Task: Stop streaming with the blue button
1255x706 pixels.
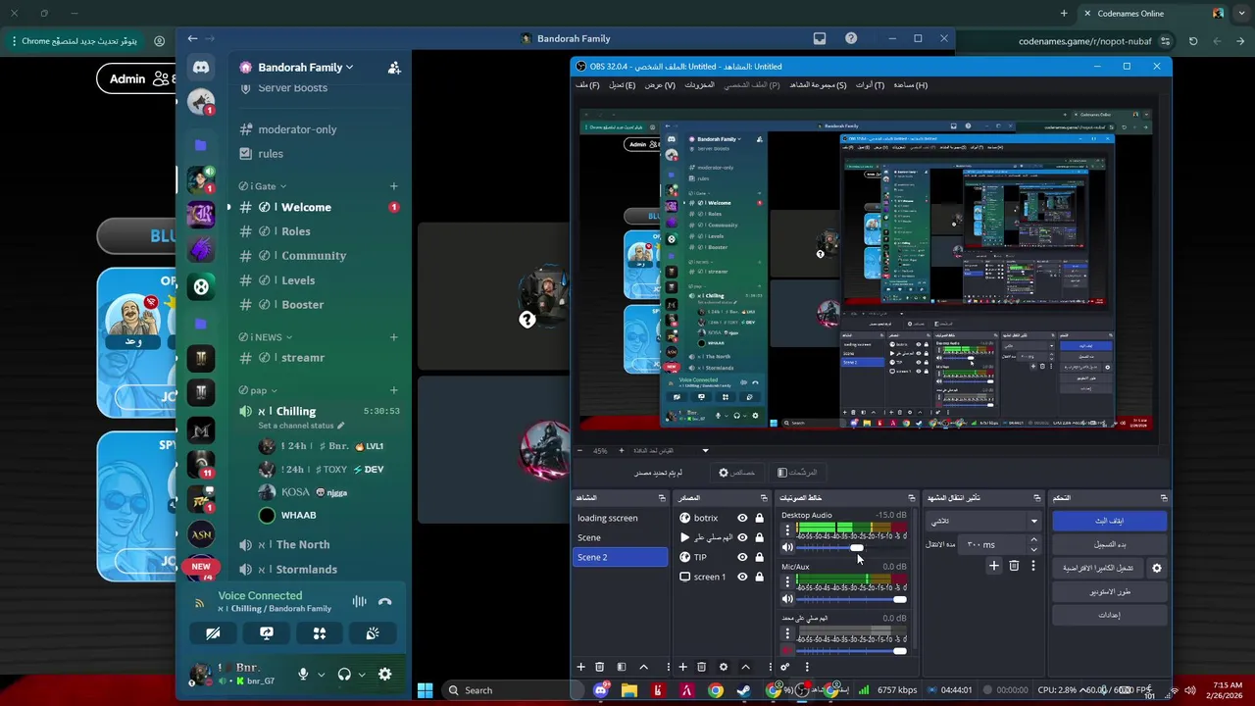Action: tap(1109, 521)
